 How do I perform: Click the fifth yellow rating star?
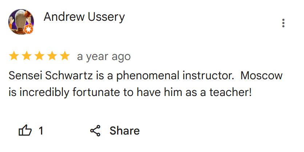[65, 56]
